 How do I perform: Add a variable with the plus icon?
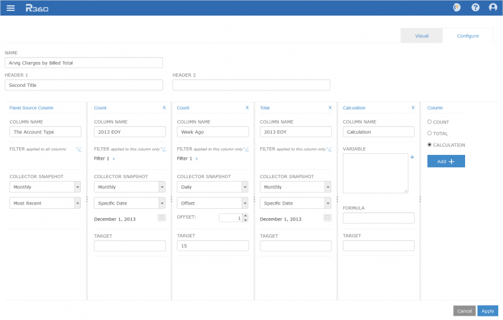[x=412, y=157]
